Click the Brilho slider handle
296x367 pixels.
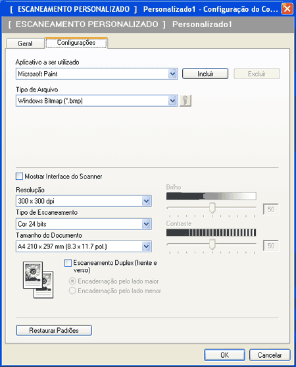[212, 208]
